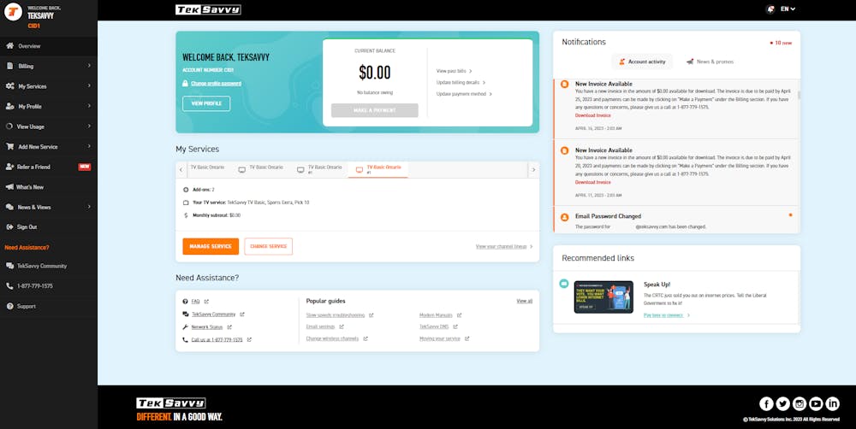This screenshot has width=856, height=429.
Task: Open the footer YouTube icon
Action: [x=816, y=404]
